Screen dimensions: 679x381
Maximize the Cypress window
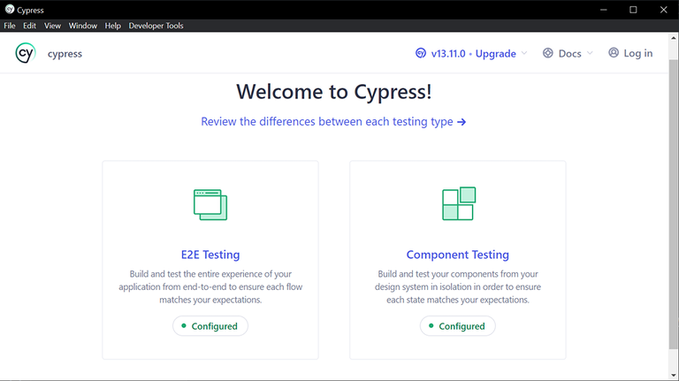633,10
